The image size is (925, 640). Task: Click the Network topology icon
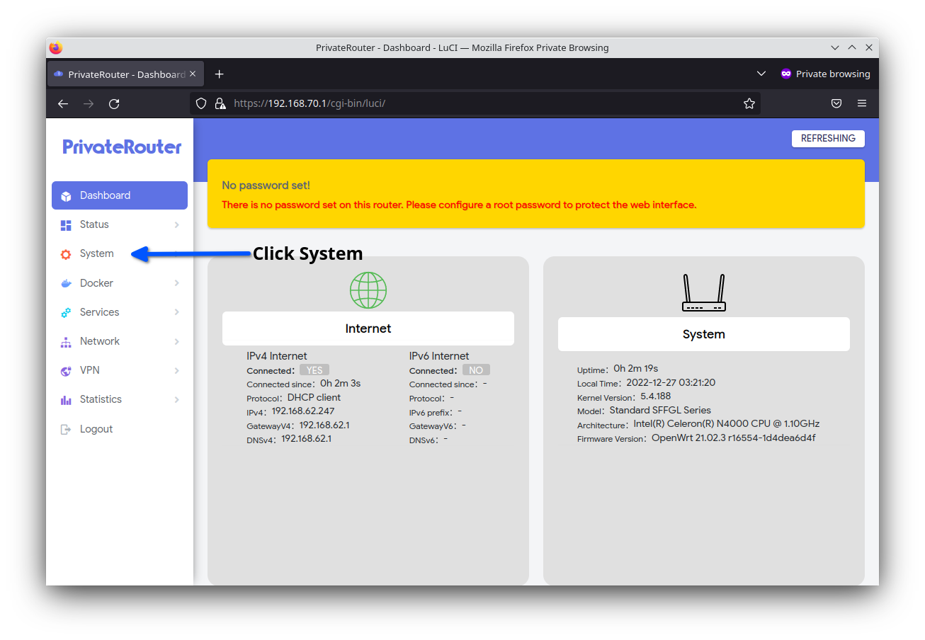66,342
